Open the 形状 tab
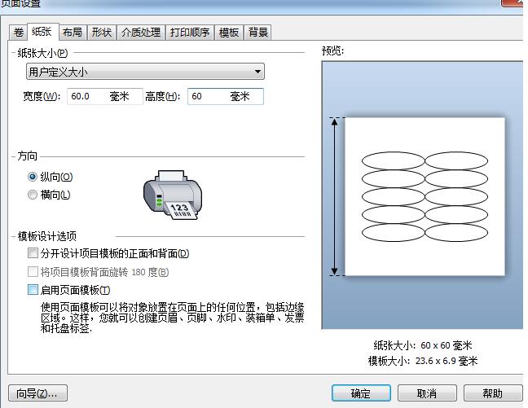528x408 pixels. point(102,33)
